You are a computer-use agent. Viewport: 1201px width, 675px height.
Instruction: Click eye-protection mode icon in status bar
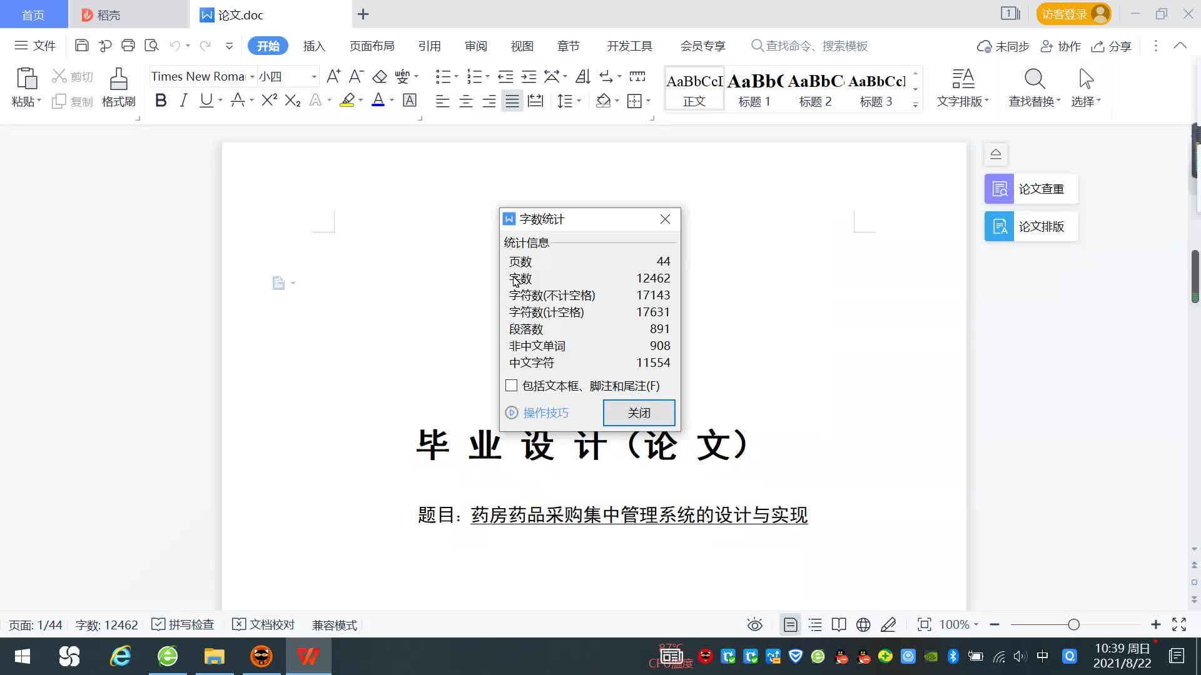coord(755,624)
